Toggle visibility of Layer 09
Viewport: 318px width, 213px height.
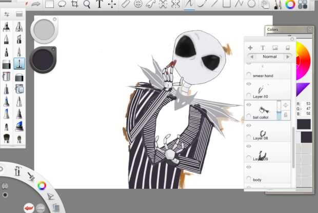[x=249, y=146]
